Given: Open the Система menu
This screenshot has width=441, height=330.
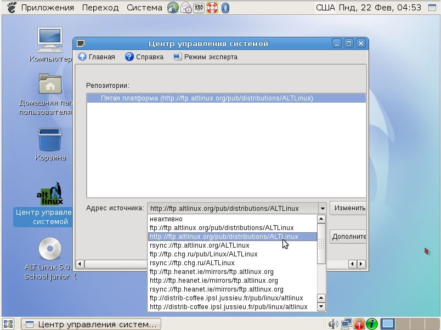Looking at the screenshot, I should click(x=144, y=8).
